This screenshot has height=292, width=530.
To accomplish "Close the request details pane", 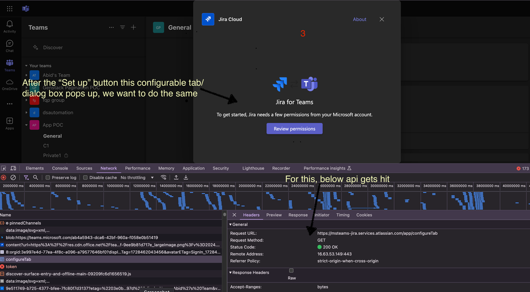I will [x=234, y=215].
